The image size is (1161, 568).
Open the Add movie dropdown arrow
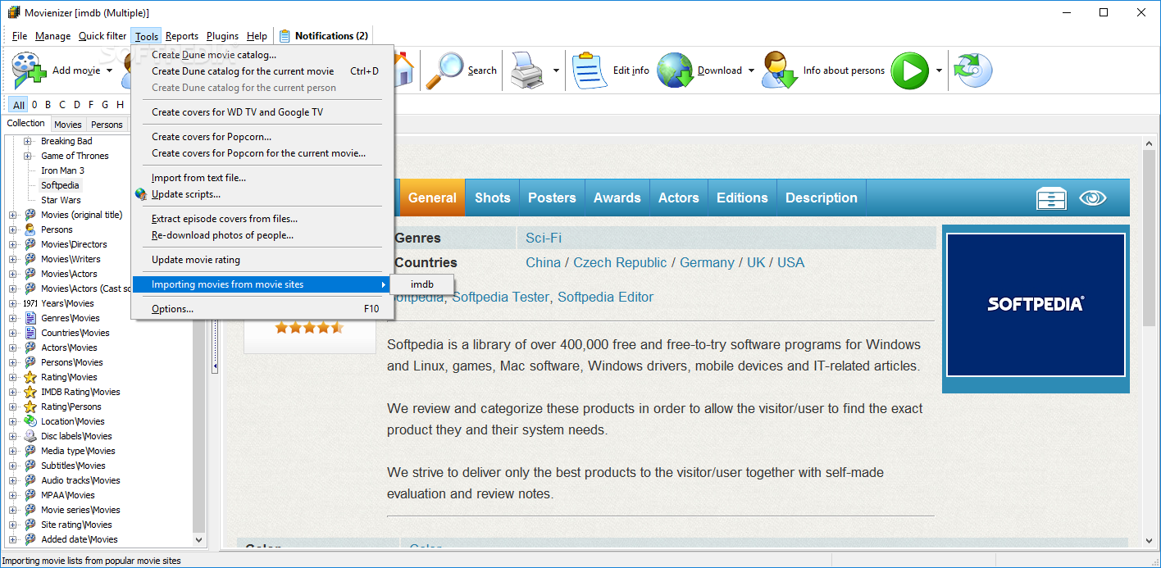[x=110, y=70]
